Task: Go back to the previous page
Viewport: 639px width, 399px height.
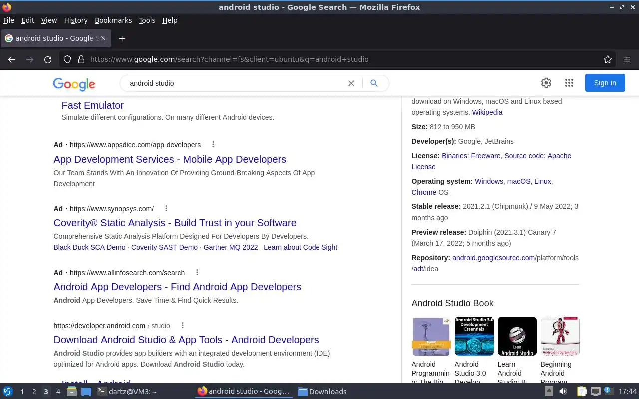Action: coord(12,59)
